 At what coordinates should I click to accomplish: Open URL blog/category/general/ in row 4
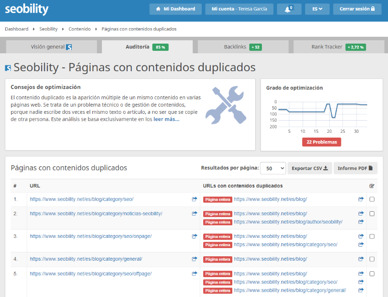point(86,259)
